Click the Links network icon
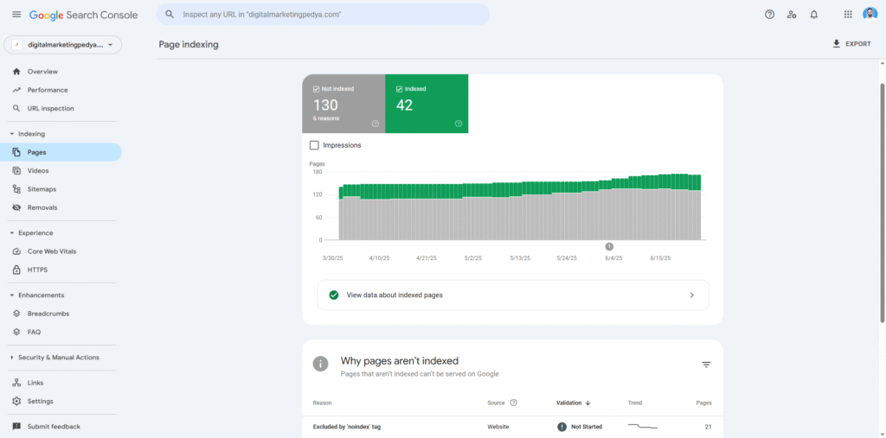 [16, 383]
